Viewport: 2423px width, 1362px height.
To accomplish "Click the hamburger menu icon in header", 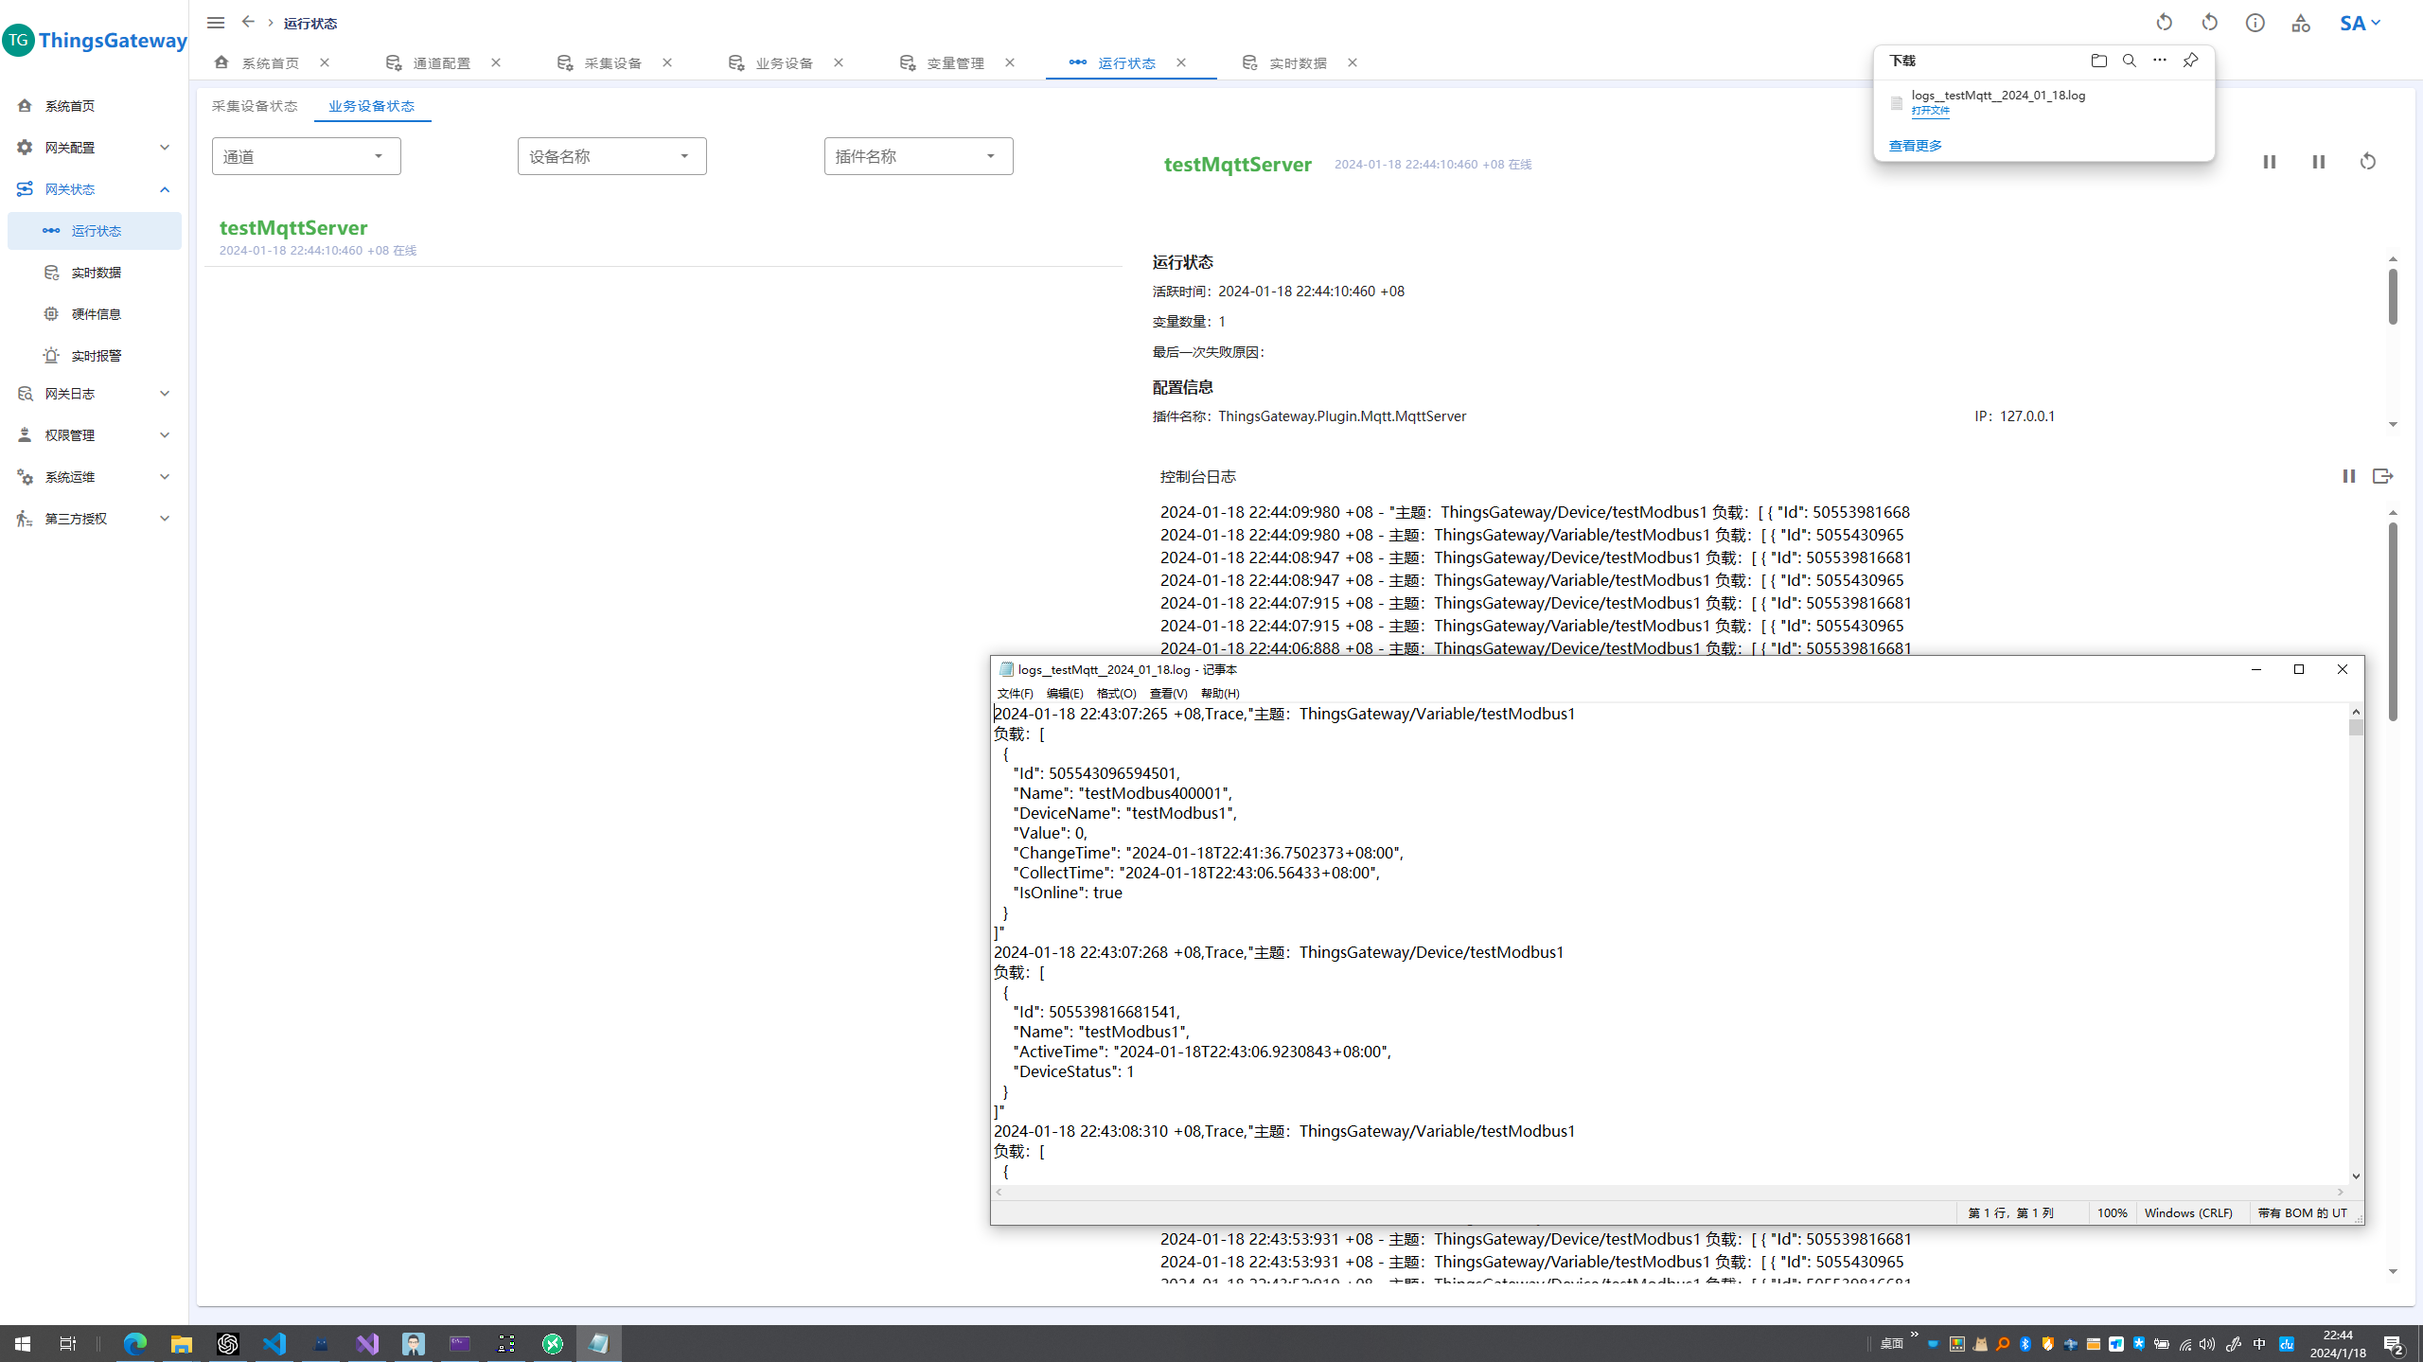I will [216, 23].
